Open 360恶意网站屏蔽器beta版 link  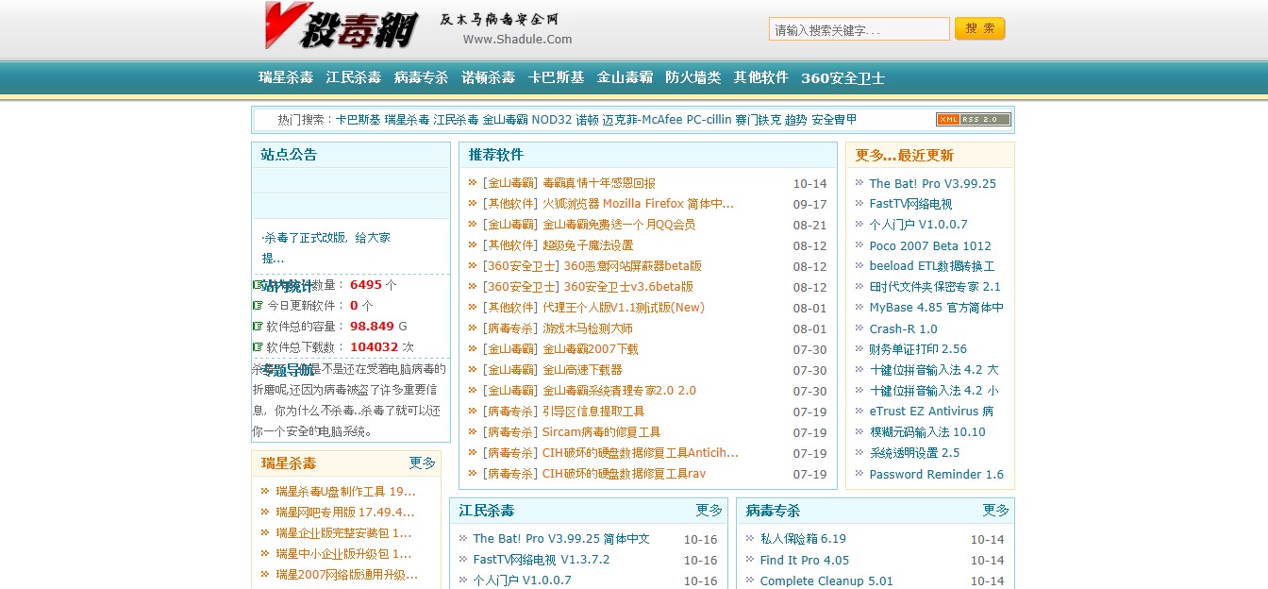tap(632, 266)
